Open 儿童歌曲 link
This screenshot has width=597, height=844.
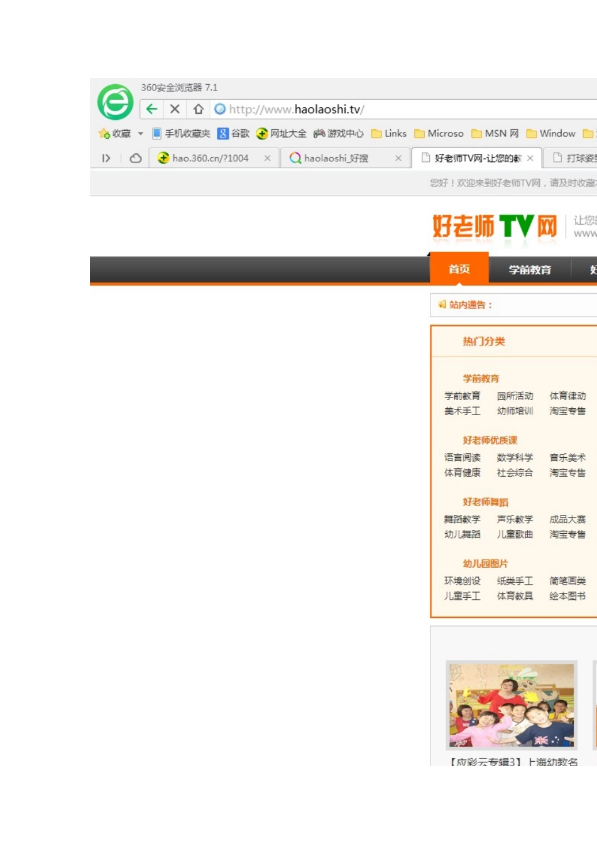coord(515,534)
